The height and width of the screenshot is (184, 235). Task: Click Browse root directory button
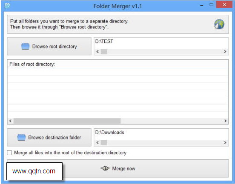(49, 46)
